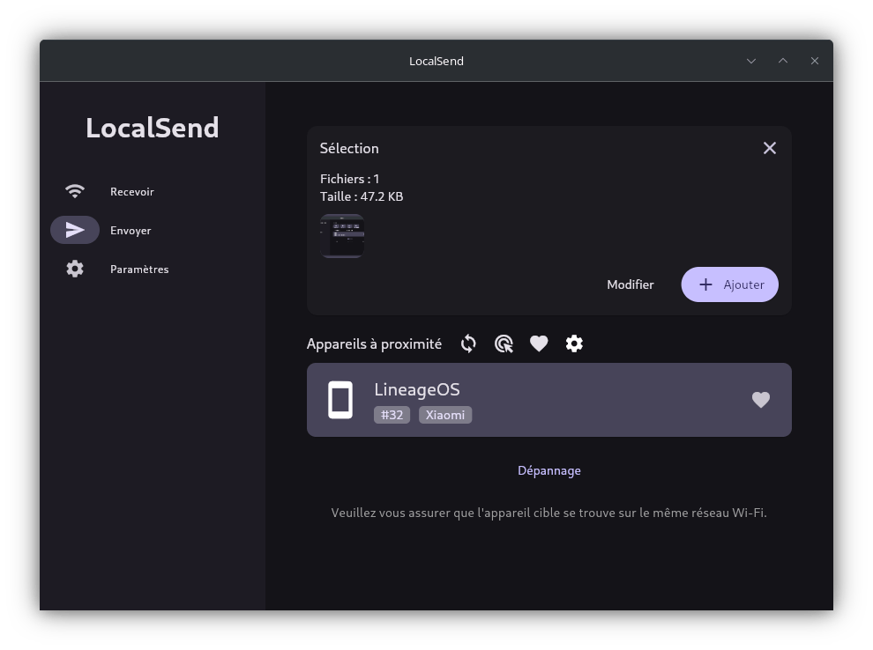873x650 pixels.
Task: Select the Recevoir Wi-Fi icon
Action: point(75,191)
